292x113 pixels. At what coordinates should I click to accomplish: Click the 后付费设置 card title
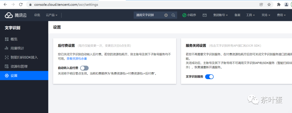tap(67, 46)
